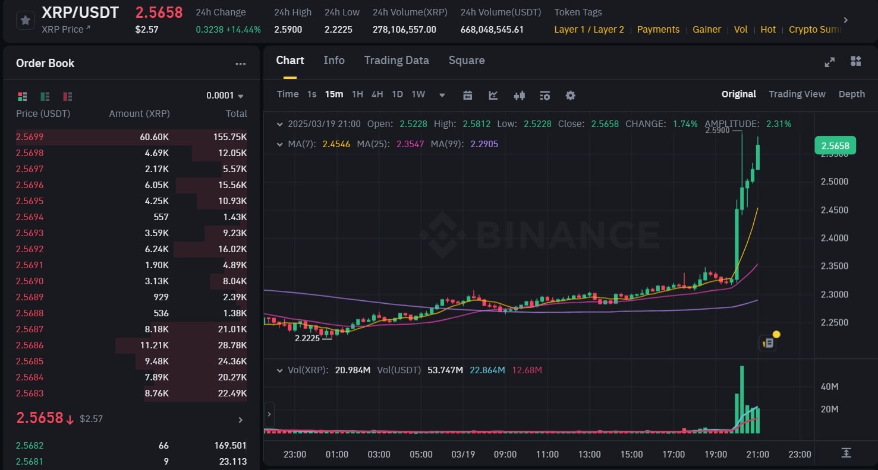878x470 pixels.
Task: Switch to the Info tab
Action: pos(334,61)
